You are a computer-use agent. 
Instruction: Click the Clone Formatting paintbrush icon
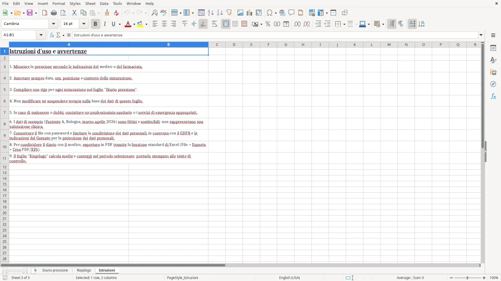tap(107, 13)
